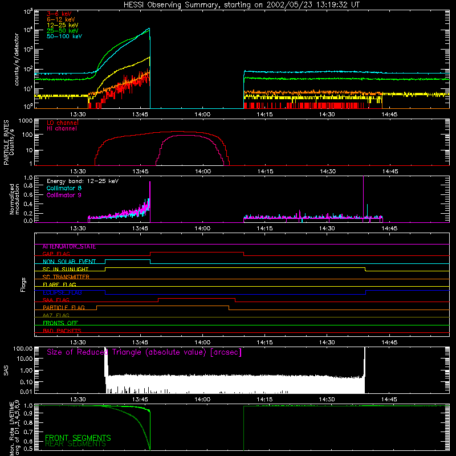
Task: Click the raised GAP_FLAG step segment
Action: [197, 253]
